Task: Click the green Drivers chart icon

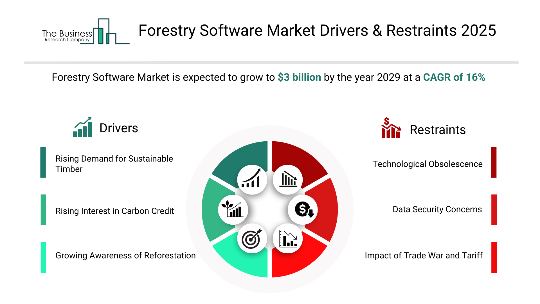Action: point(82,127)
